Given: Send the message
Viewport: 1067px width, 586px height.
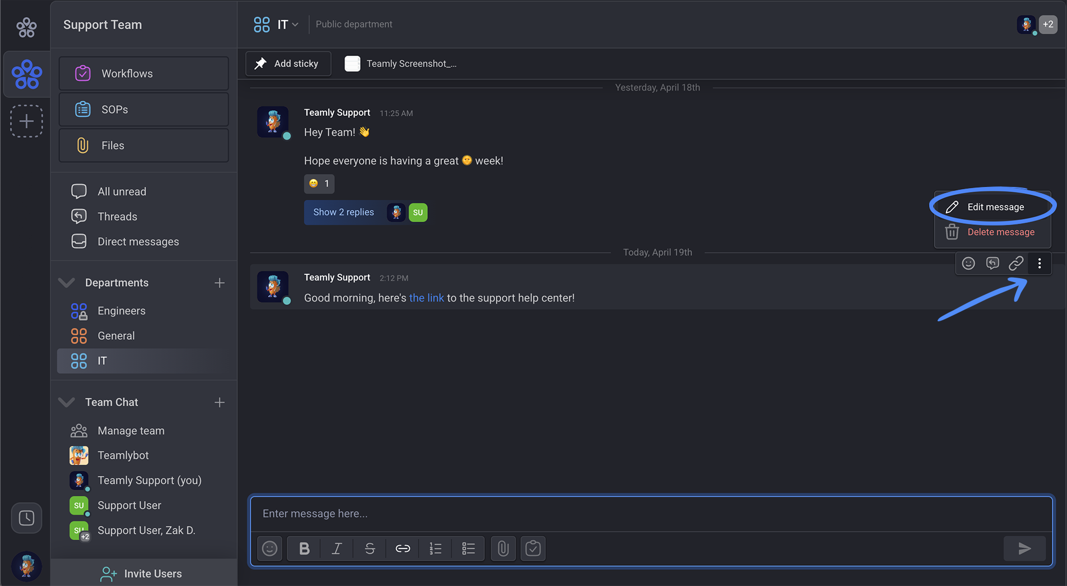Looking at the screenshot, I should [1024, 549].
